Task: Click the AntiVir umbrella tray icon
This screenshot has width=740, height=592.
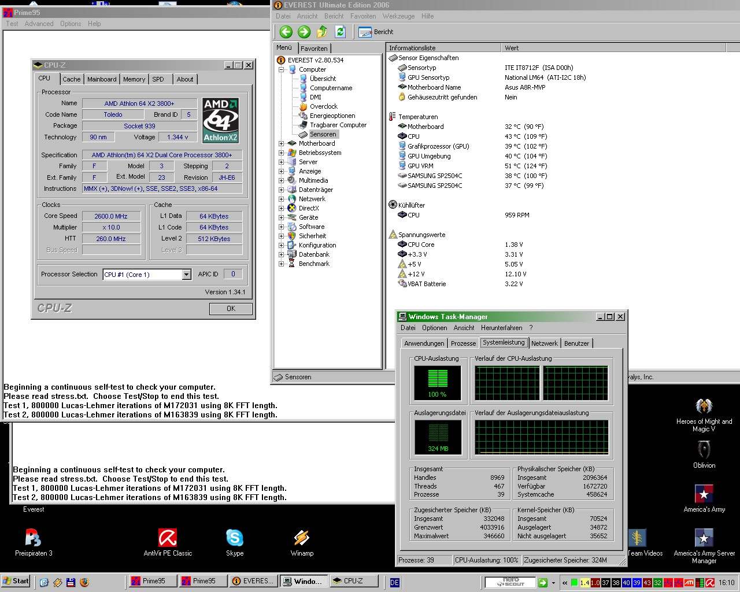Action: [x=709, y=583]
